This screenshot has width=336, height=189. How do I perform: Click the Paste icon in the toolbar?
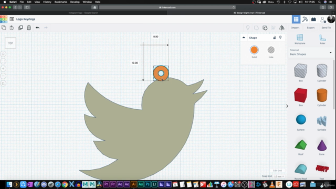[12, 28]
